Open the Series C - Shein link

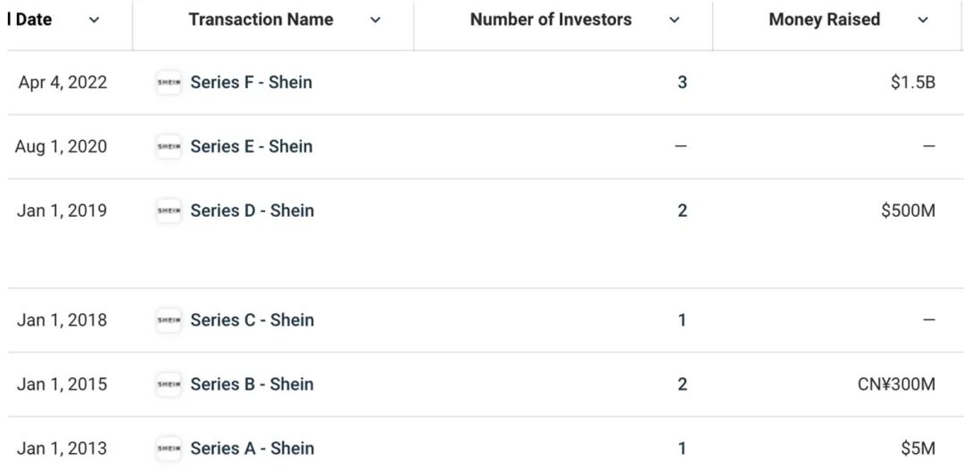click(252, 320)
